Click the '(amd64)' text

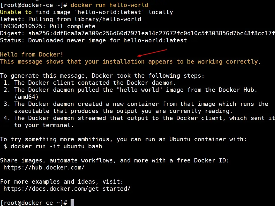(x=26, y=97)
